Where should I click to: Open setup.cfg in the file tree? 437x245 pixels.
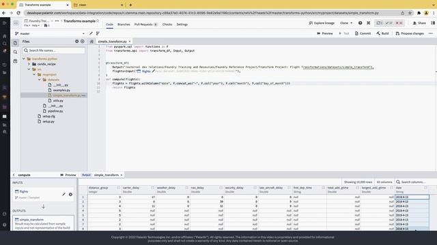pos(48,116)
